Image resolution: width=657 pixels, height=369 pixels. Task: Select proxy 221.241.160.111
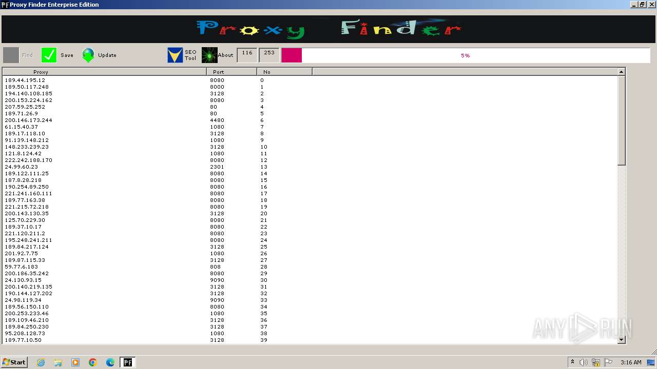click(x=28, y=194)
